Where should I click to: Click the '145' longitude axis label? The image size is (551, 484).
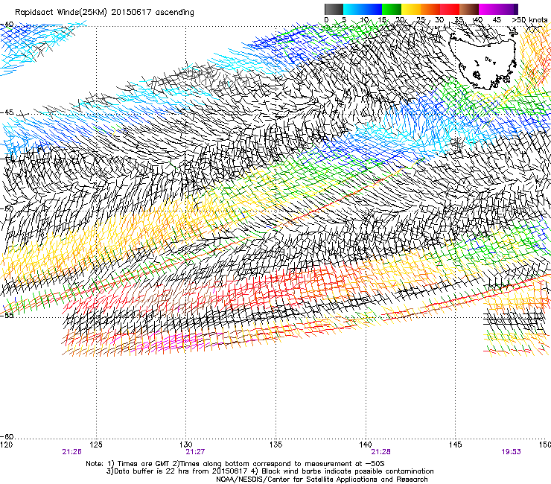tap(456, 445)
